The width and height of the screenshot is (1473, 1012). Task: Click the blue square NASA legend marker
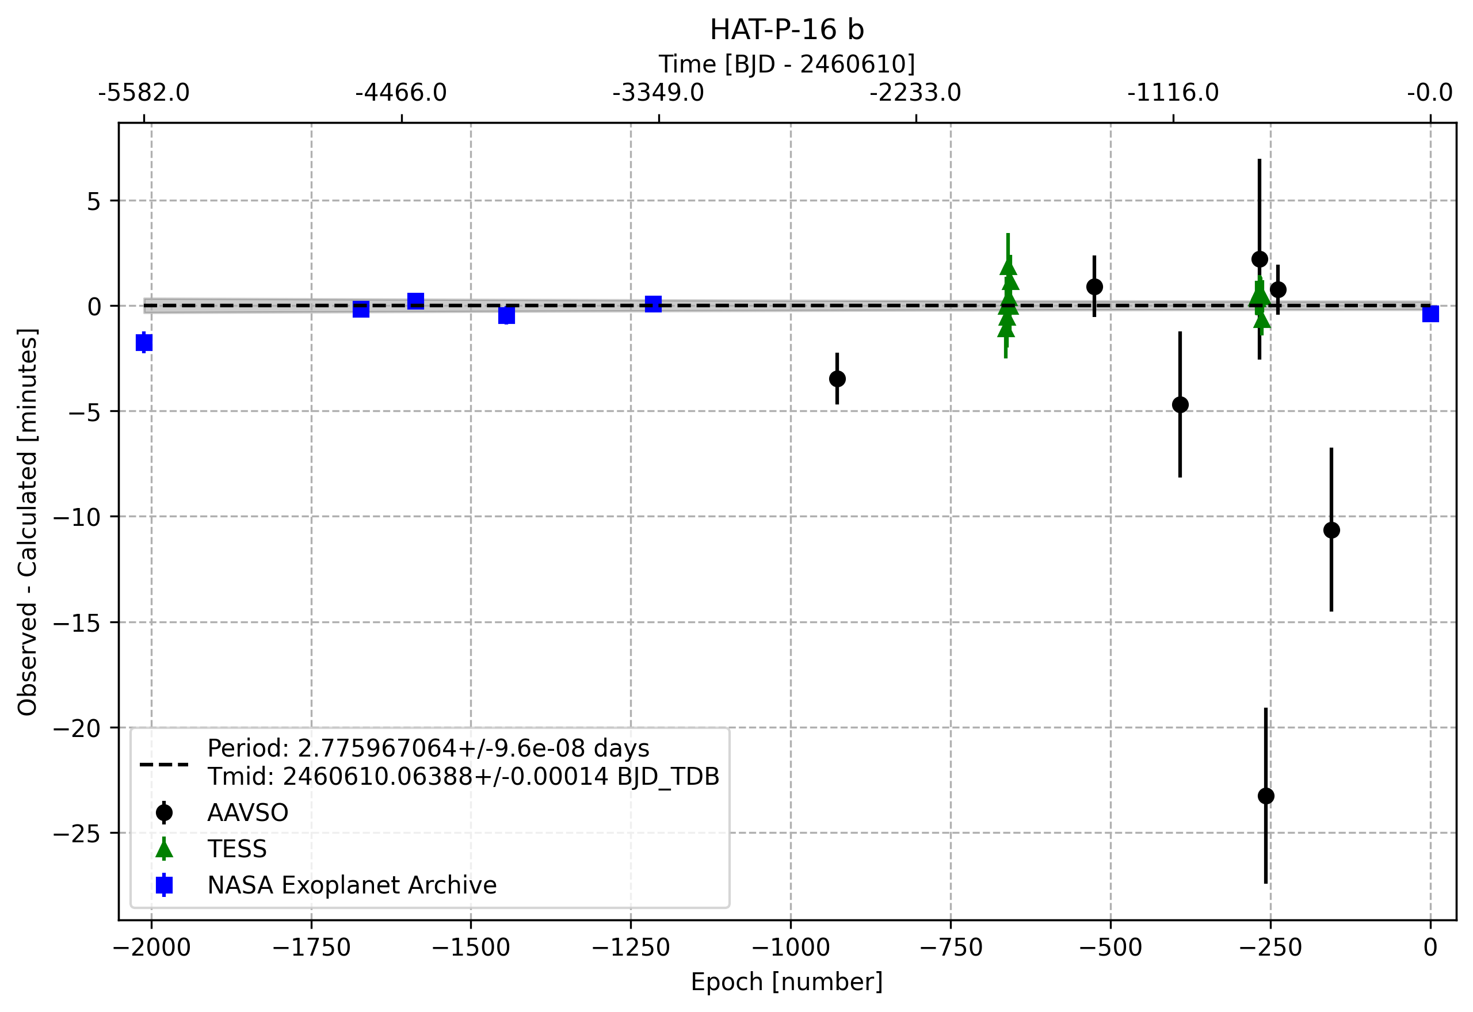coord(164,885)
